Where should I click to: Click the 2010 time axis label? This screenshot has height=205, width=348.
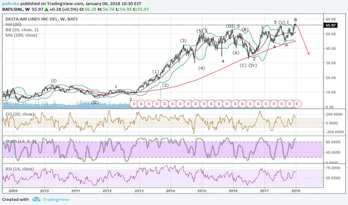coord(44,190)
